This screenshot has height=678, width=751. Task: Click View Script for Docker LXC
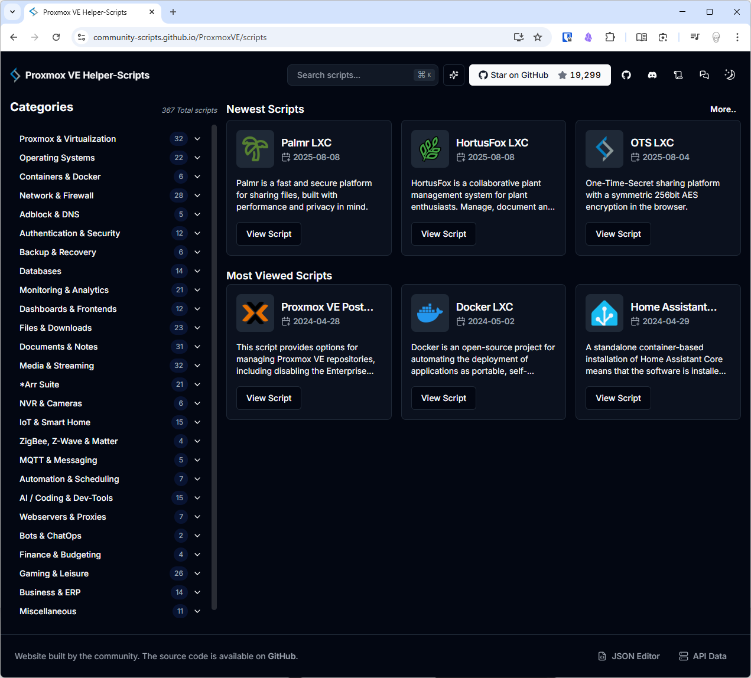[x=444, y=398]
